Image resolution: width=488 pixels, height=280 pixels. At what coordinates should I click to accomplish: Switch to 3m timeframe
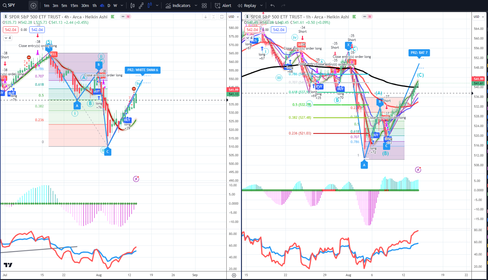click(x=55, y=5)
